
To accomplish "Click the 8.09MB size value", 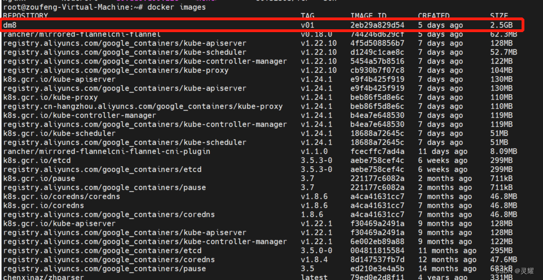I will tap(504, 151).
